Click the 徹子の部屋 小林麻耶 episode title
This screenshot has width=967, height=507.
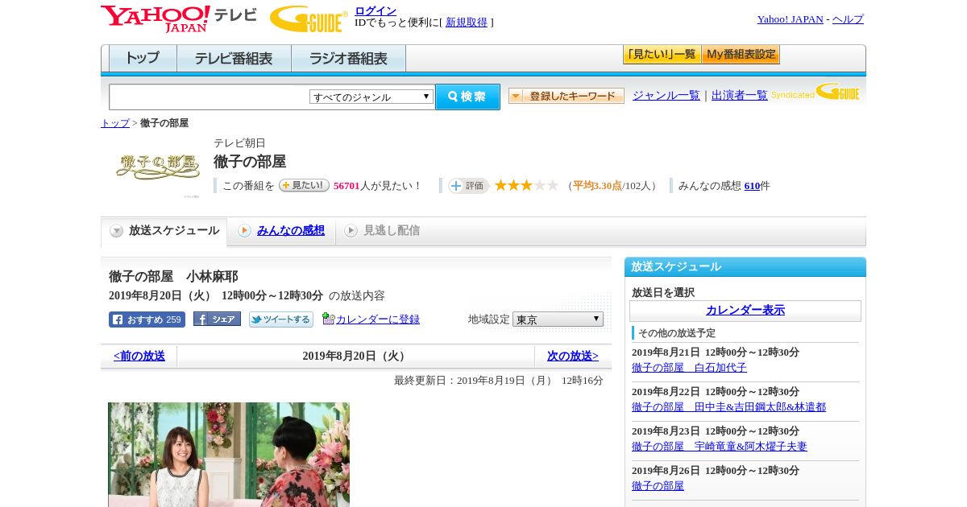click(x=173, y=277)
